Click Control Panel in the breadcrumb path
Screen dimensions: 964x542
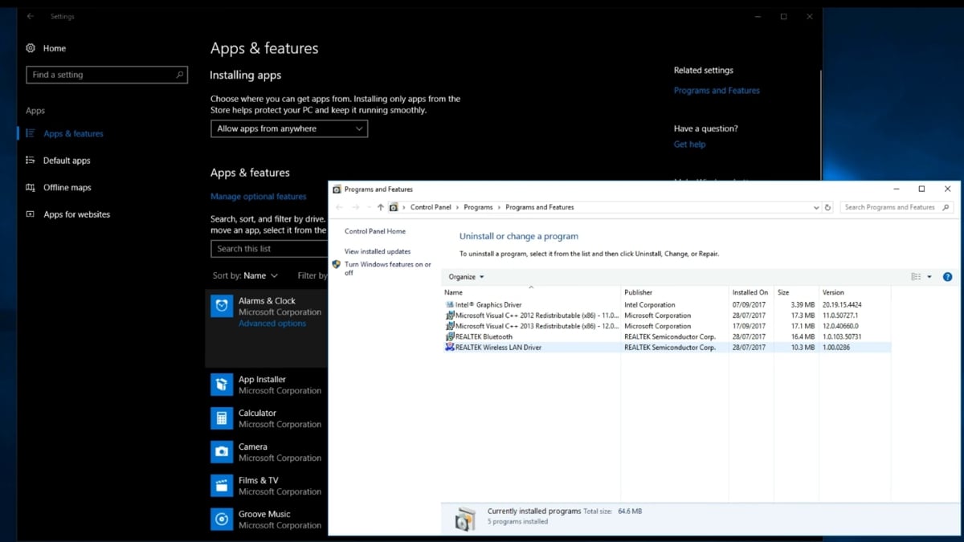tap(431, 207)
